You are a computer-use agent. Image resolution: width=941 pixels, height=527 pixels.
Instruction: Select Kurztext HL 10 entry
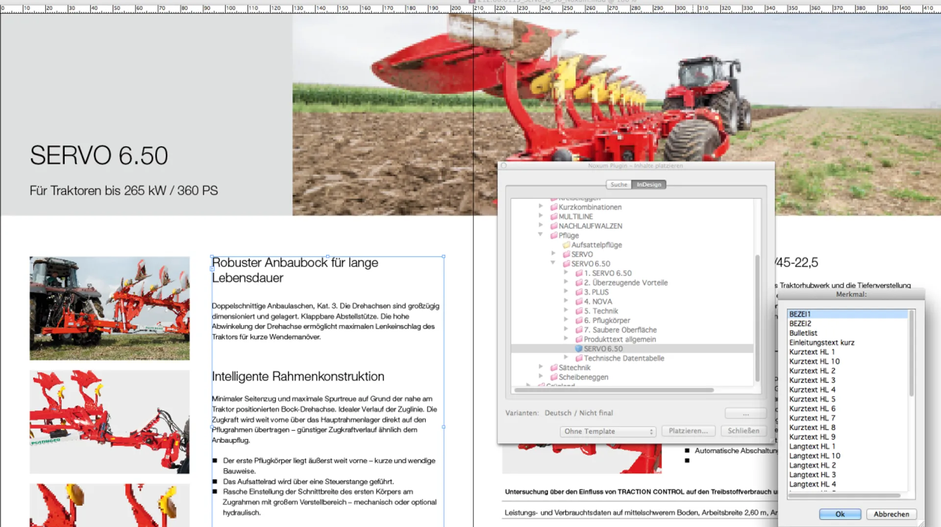847,361
